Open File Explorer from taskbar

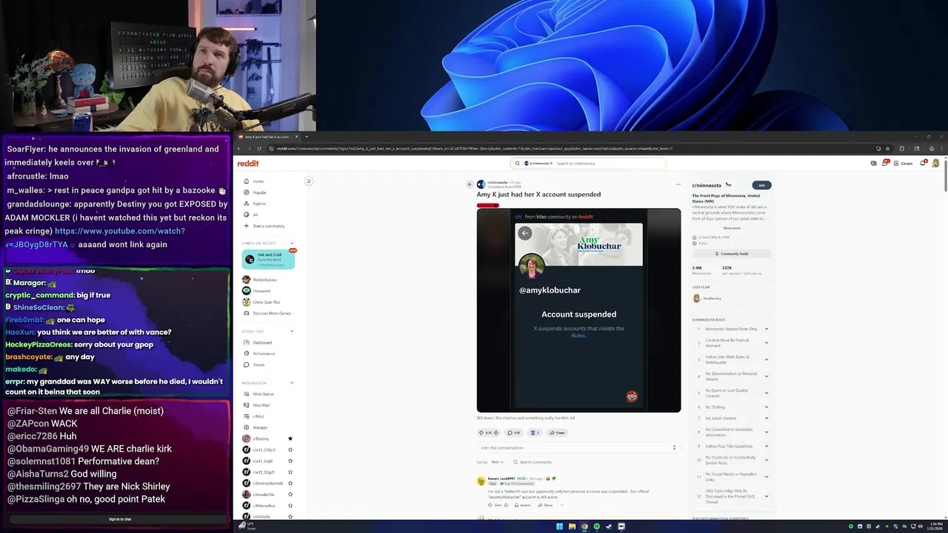point(572,526)
